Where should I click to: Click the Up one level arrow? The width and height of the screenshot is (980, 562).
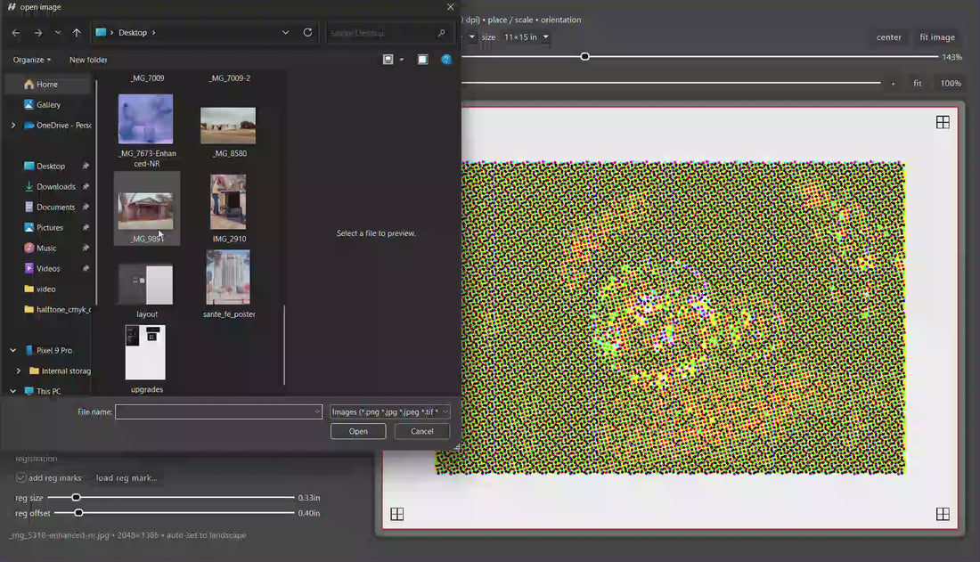pos(77,33)
